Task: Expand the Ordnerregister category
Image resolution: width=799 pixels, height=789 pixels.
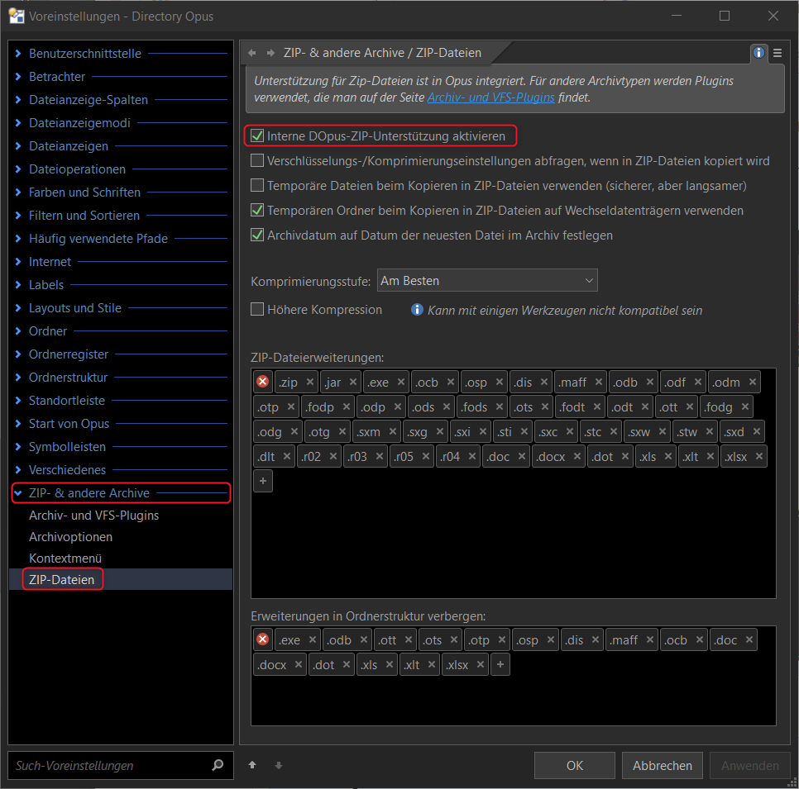Action: coord(18,354)
